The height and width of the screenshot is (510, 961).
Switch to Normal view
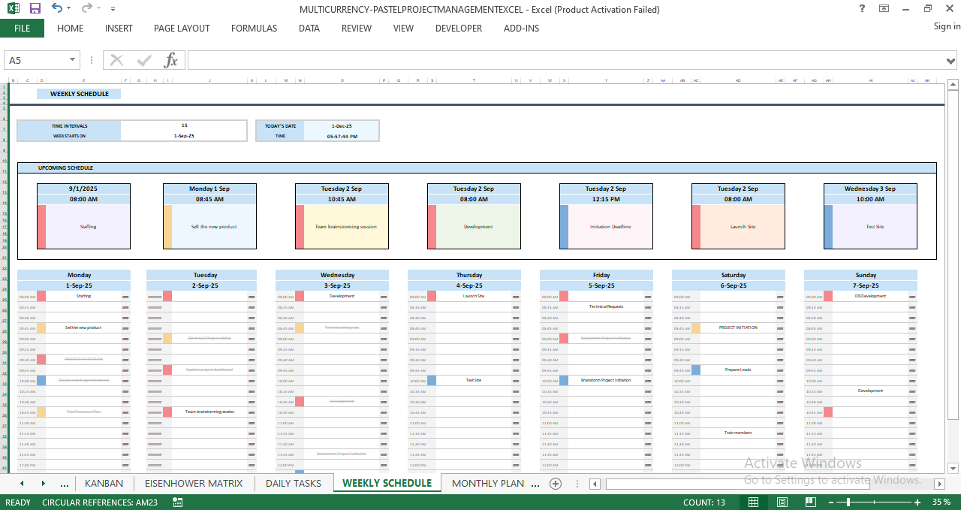coord(754,502)
